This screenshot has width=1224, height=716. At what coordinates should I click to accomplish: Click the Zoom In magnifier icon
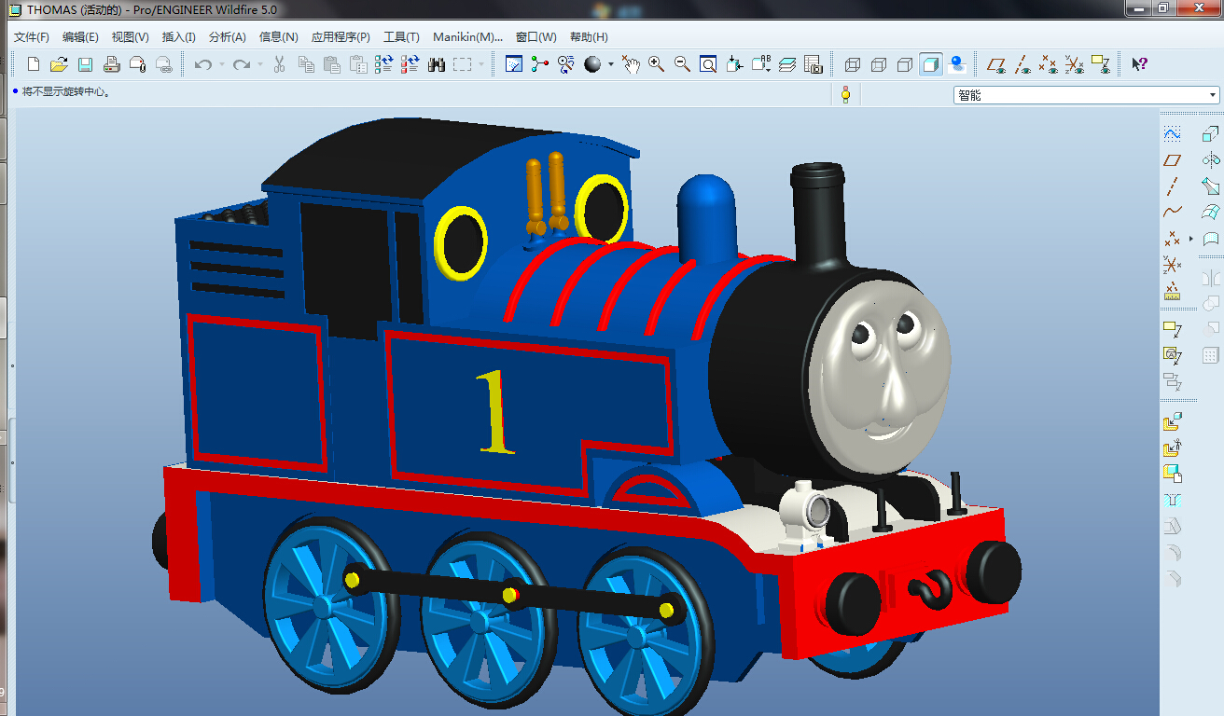[657, 64]
